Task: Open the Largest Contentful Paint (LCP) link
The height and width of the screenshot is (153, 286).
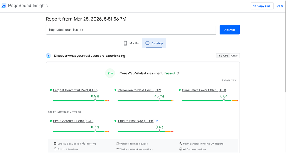Action: point(75,90)
